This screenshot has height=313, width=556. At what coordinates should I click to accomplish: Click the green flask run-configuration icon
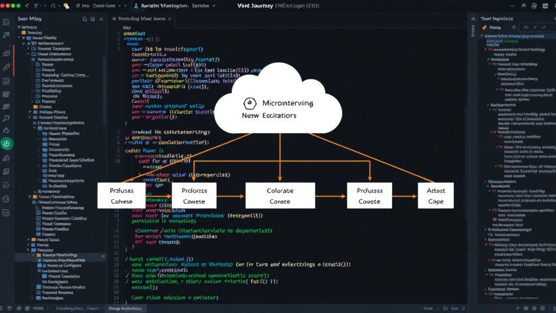[136, 5]
